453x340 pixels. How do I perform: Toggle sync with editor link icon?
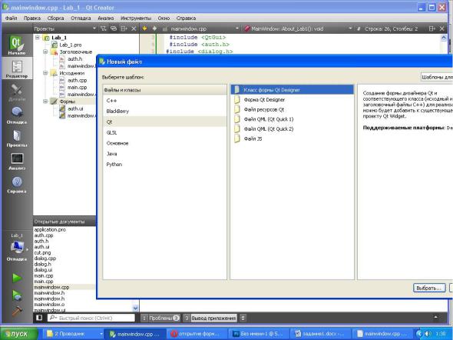coord(114,28)
